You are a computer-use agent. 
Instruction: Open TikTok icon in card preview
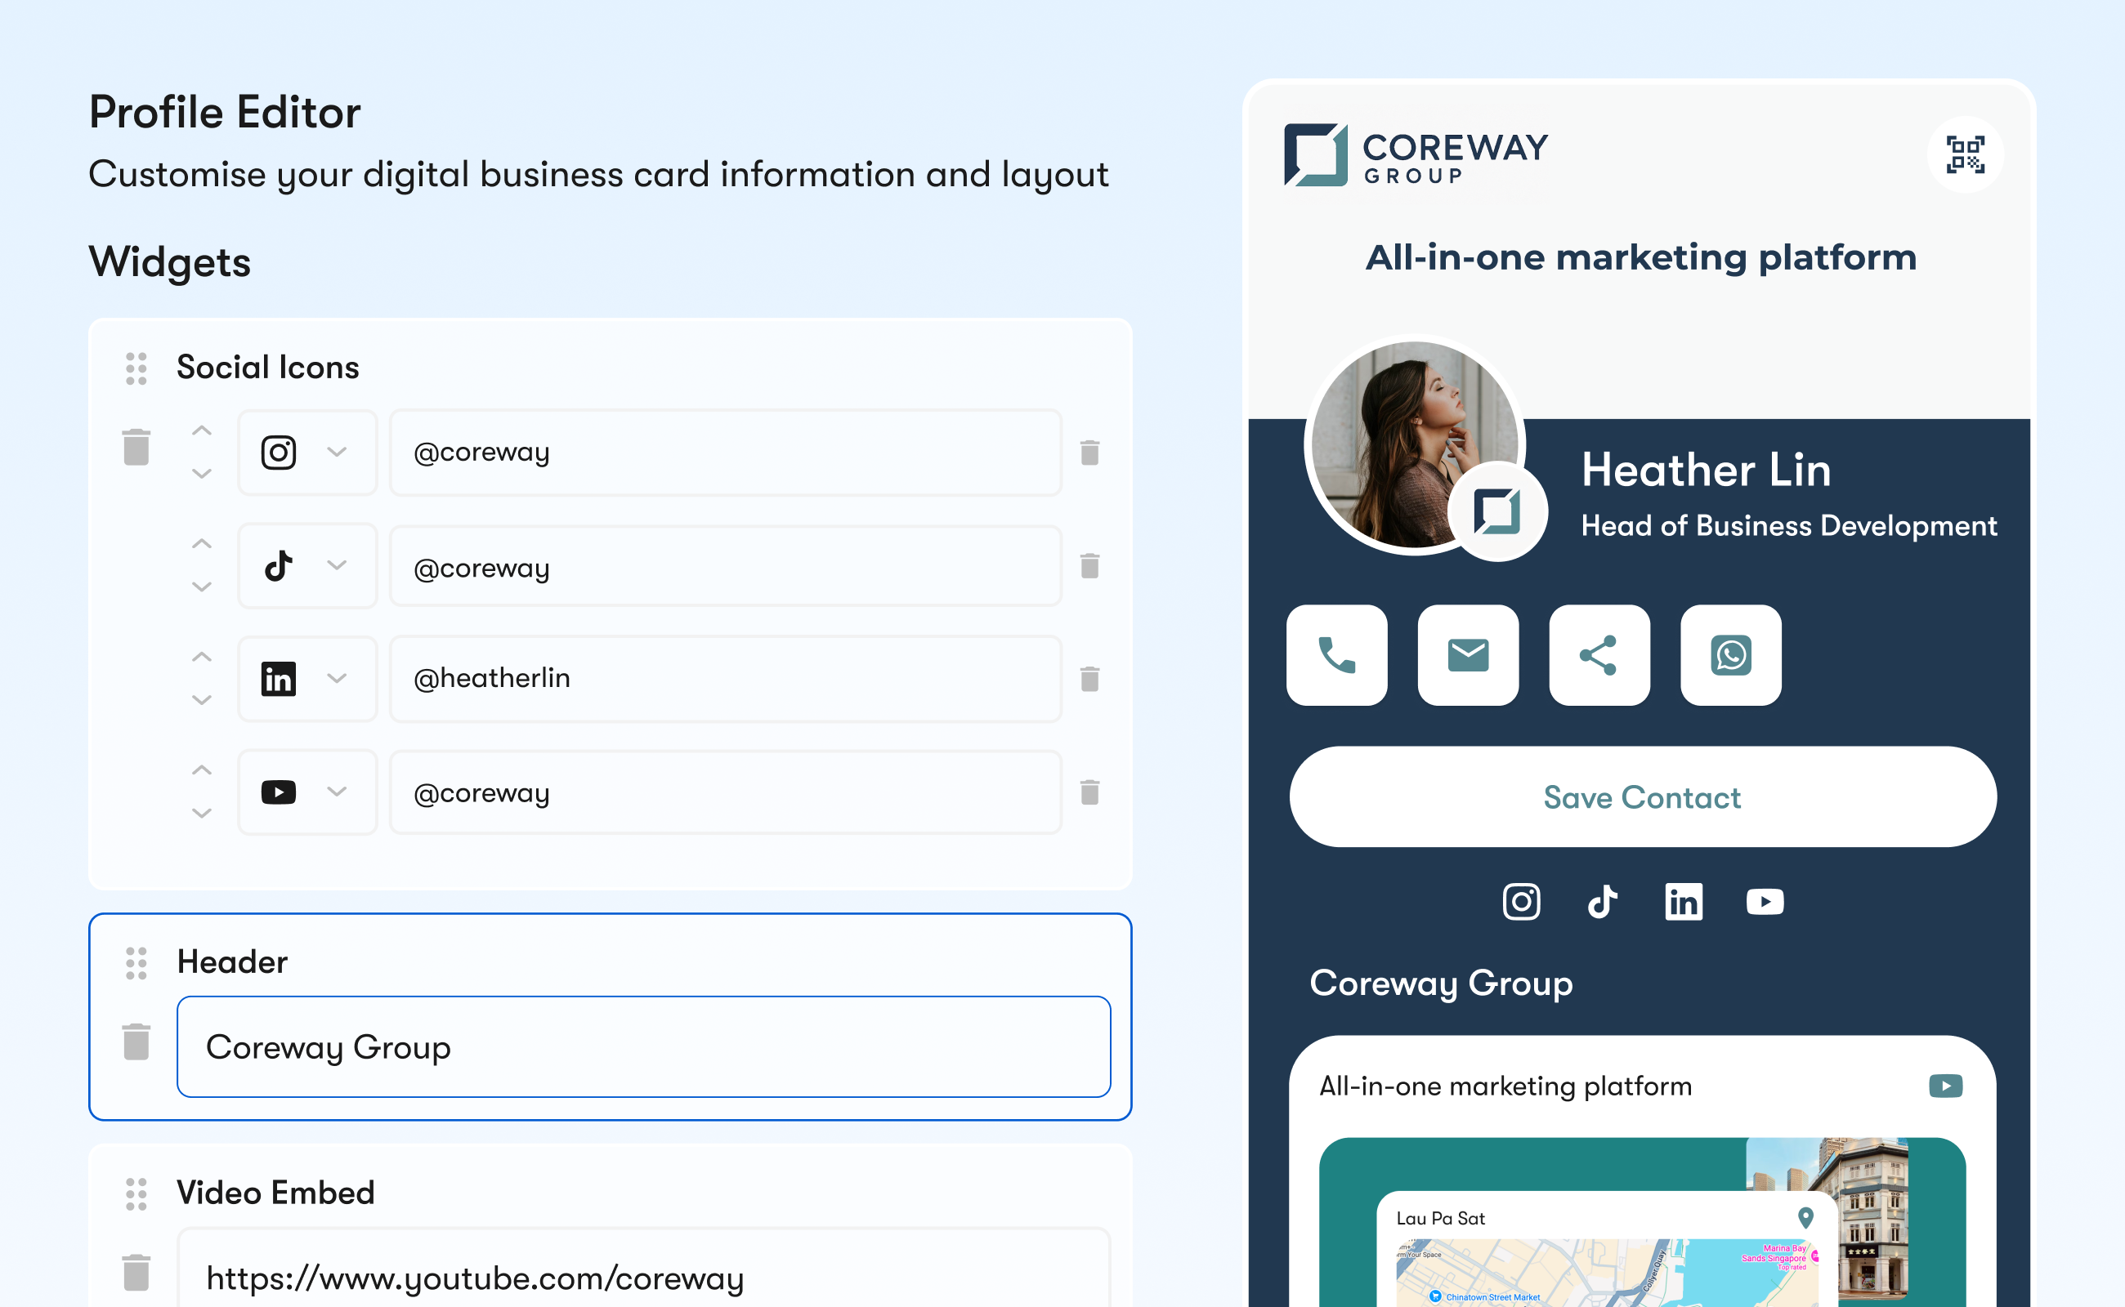coord(1603,902)
